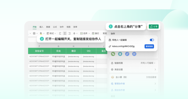The image size is (188, 99).
Task: Open 管理协作者
Action: click(x=120, y=84)
